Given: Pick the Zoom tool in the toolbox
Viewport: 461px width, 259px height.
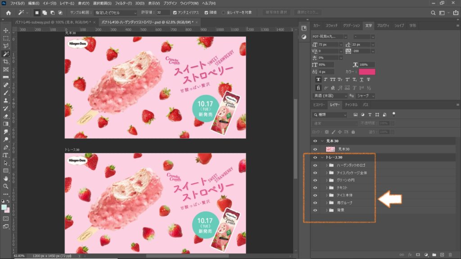Looking at the screenshot, I should coord(6,186).
